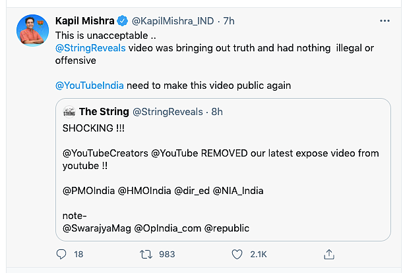Open the quoted tweet's 8h timestamp
Screen dimensions: 403x273
[216, 112]
